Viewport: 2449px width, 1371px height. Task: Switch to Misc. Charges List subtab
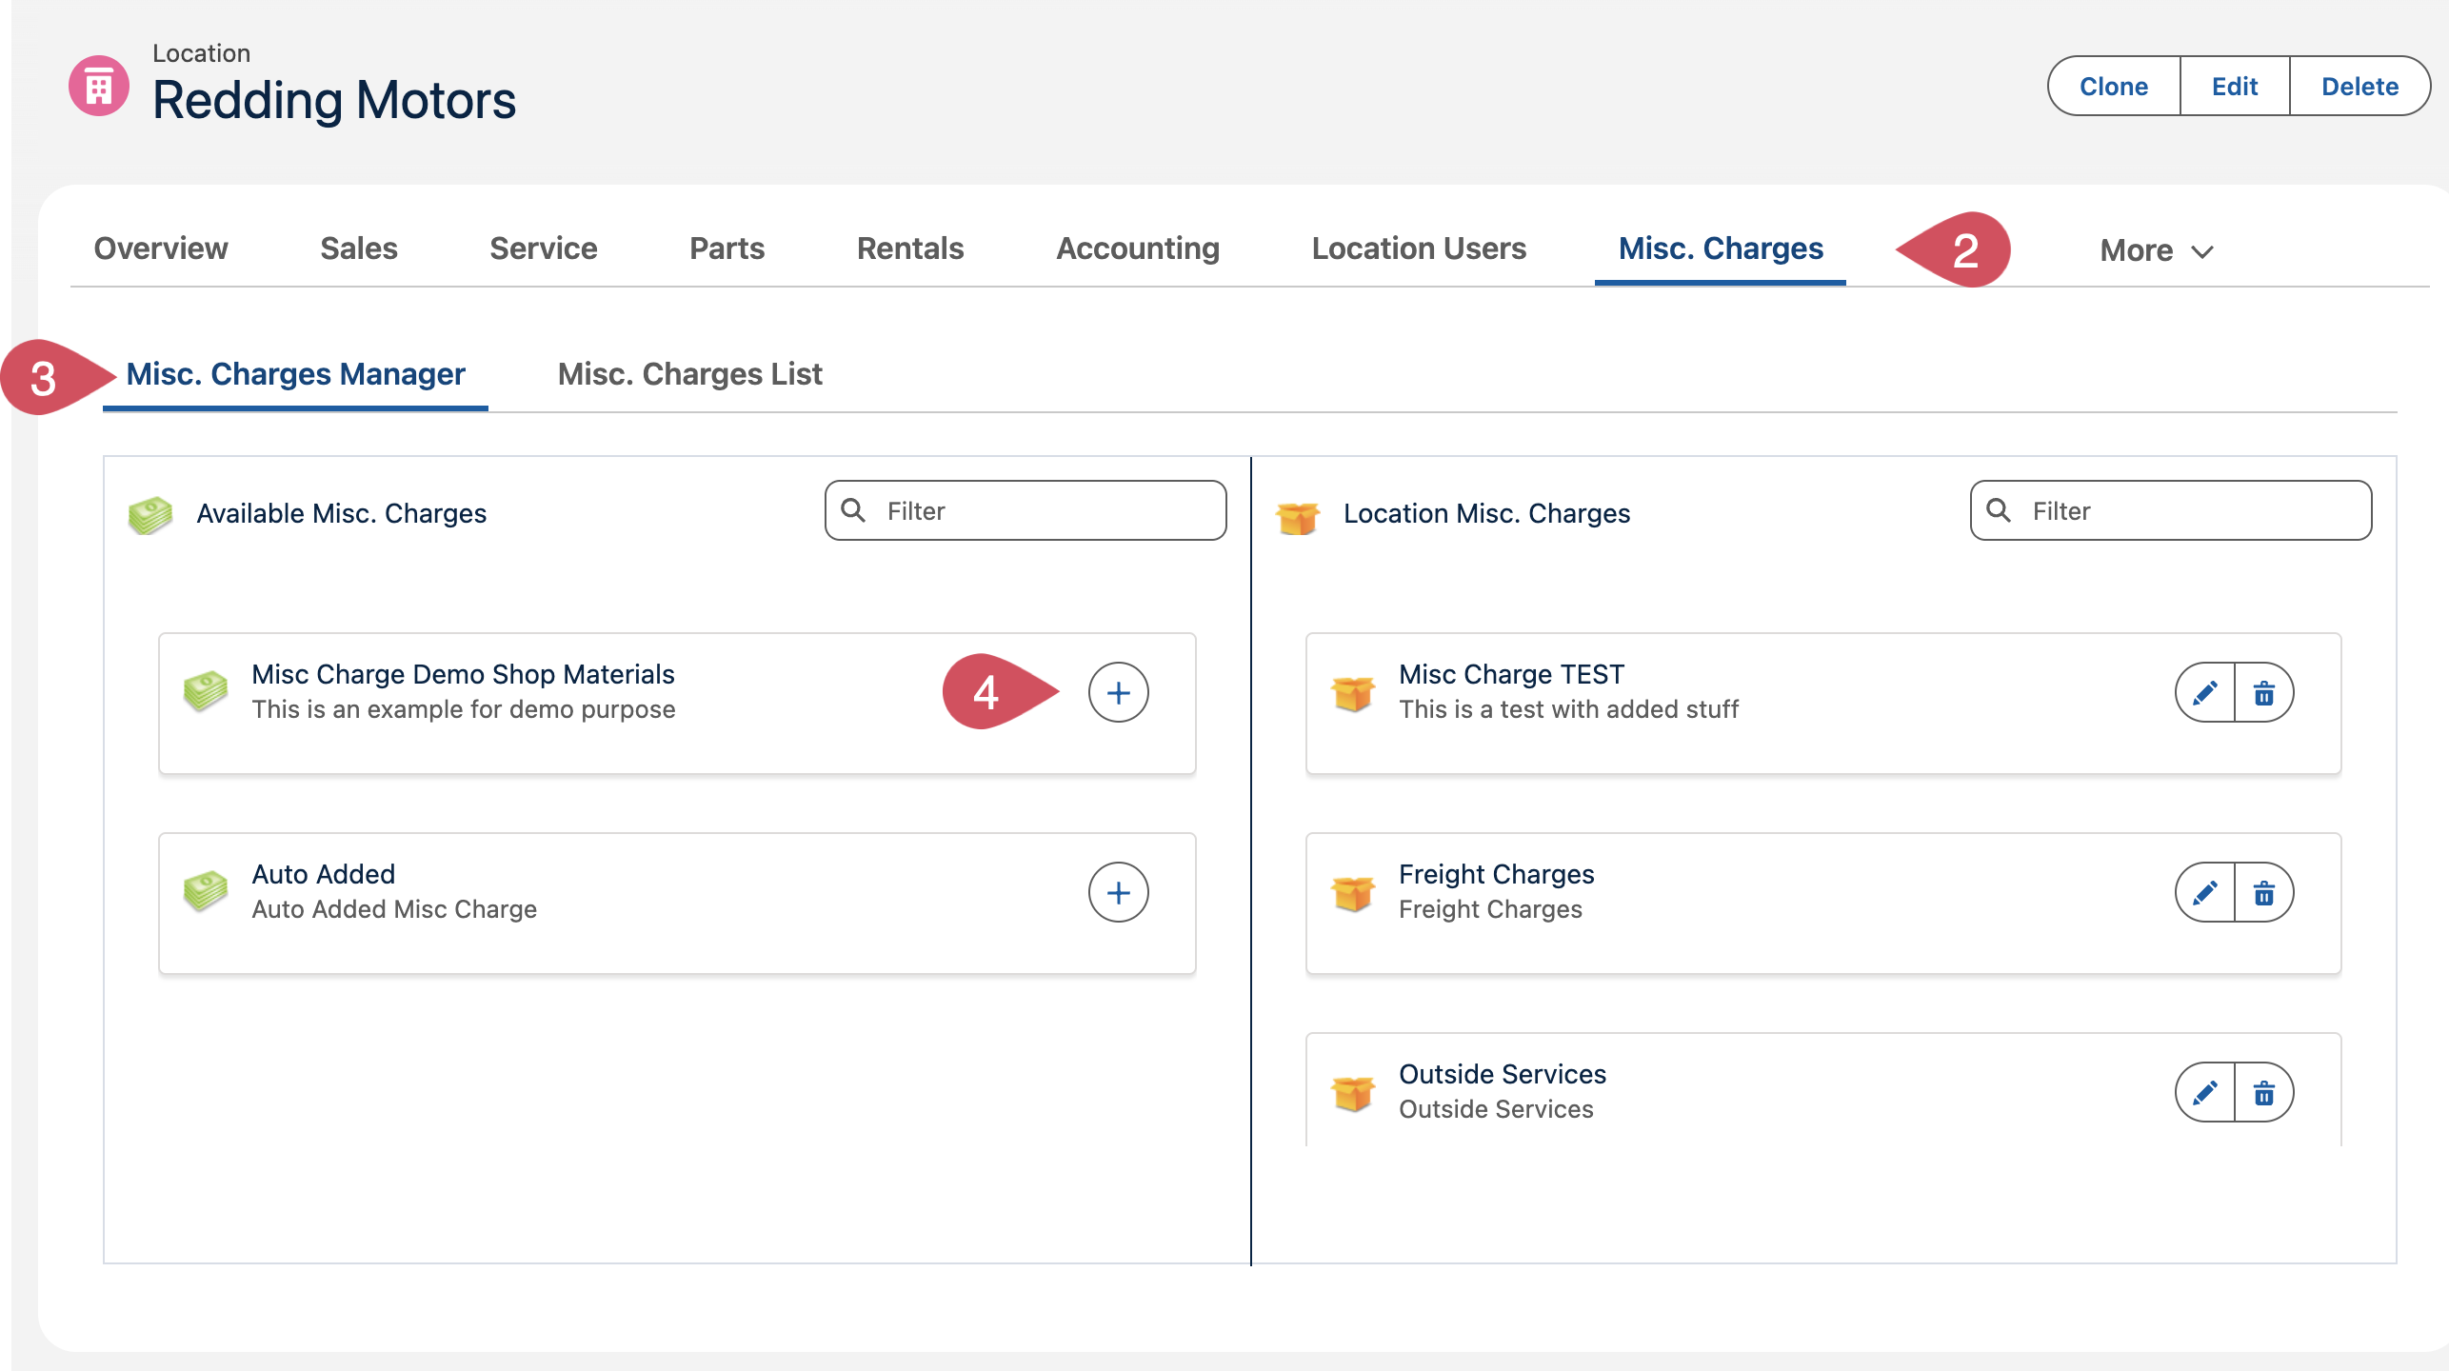click(x=690, y=374)
